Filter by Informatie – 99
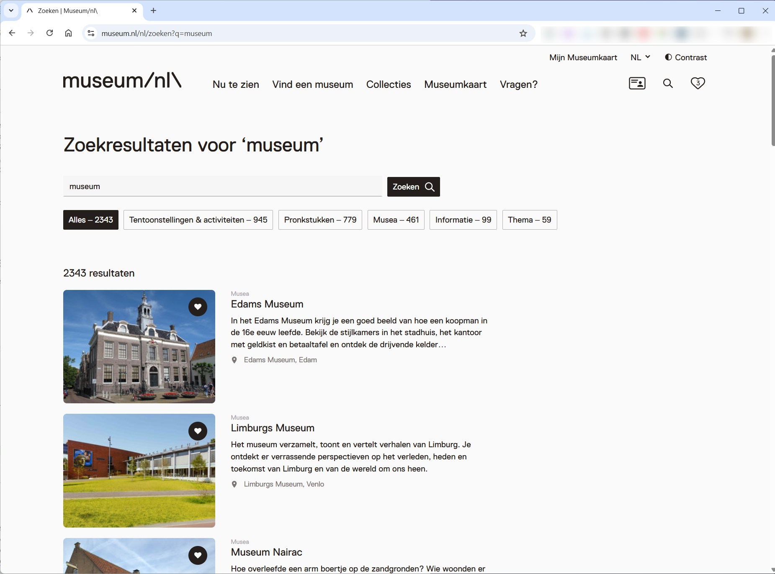 pyautogui.click(x=463, y=220)
